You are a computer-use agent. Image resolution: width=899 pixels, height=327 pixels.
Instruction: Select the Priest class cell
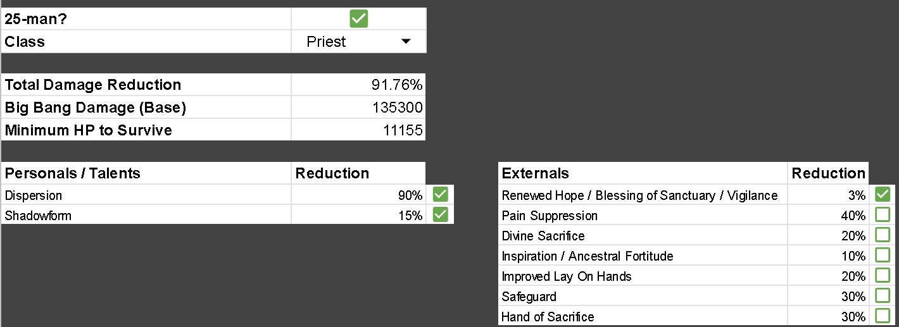click(x=358, y=42)
